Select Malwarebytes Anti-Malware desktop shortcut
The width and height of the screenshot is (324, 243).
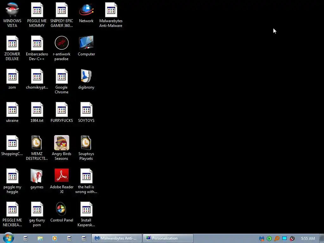pos(111,15)
